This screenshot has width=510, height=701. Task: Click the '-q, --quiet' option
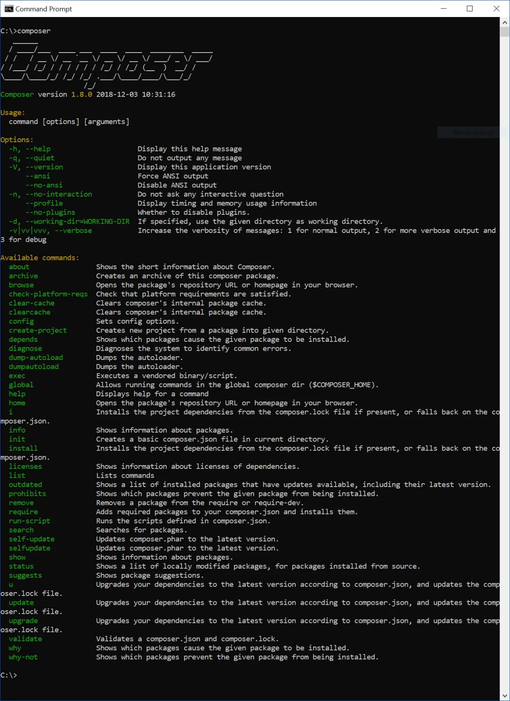32,158
